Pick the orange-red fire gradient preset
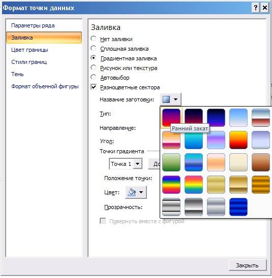This screenshot has width=272, height=278. (238, 140)
